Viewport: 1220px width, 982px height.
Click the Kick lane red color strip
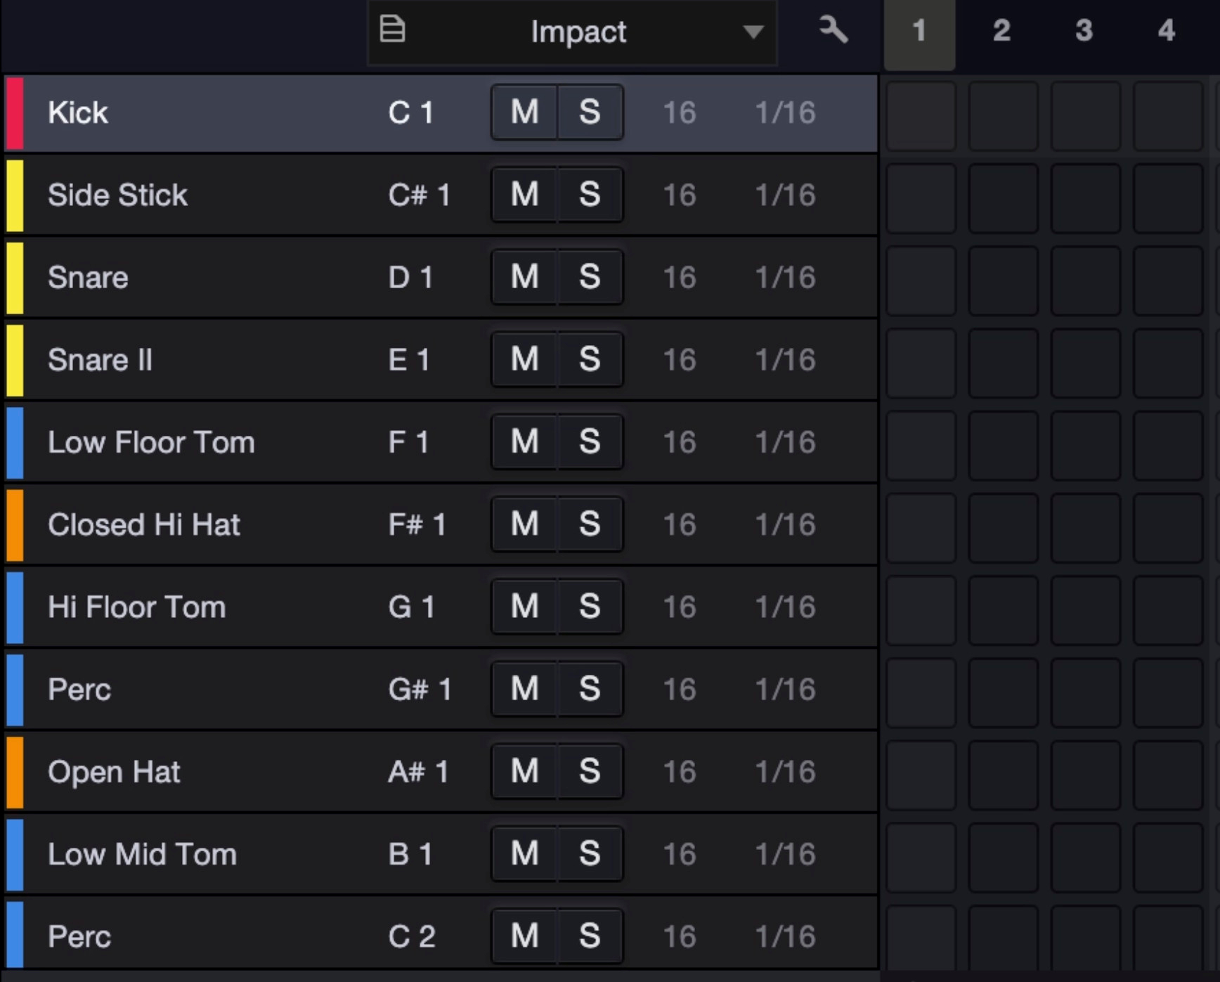pyautogui.click(x=15, y=113)
